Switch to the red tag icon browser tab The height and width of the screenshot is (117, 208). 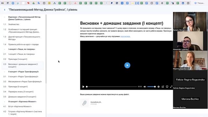point(28,3)
